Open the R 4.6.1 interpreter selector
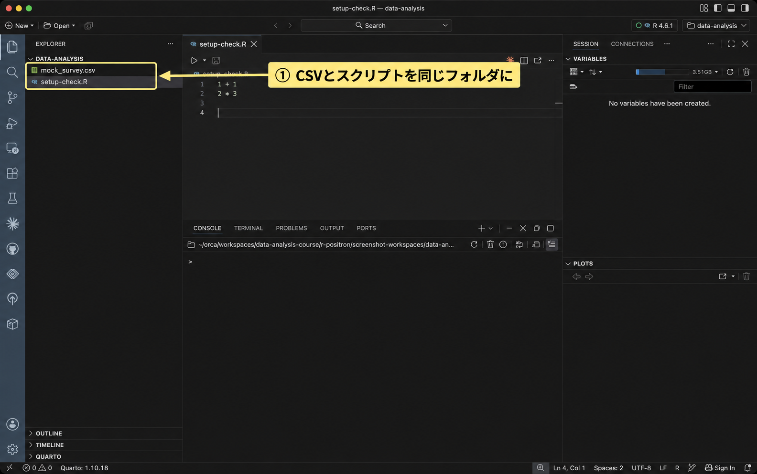757x474 pixels. pyautogui.click(x=654, y=26)
